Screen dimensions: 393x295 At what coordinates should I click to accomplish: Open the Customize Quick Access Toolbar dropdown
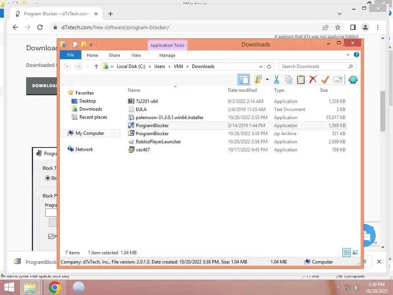point(91,45)
